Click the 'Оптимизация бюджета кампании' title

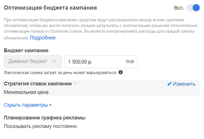click(x=50, y=8)
